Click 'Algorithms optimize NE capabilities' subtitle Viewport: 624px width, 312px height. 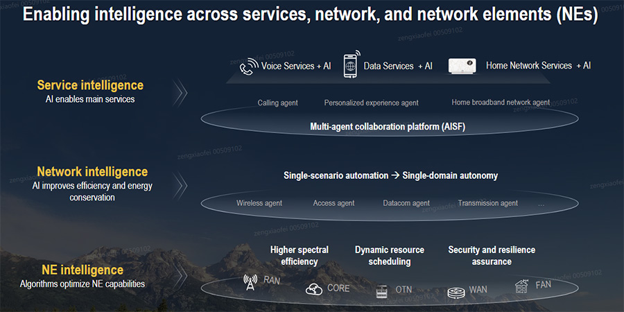pyautogui.click(x=83, y=284)
